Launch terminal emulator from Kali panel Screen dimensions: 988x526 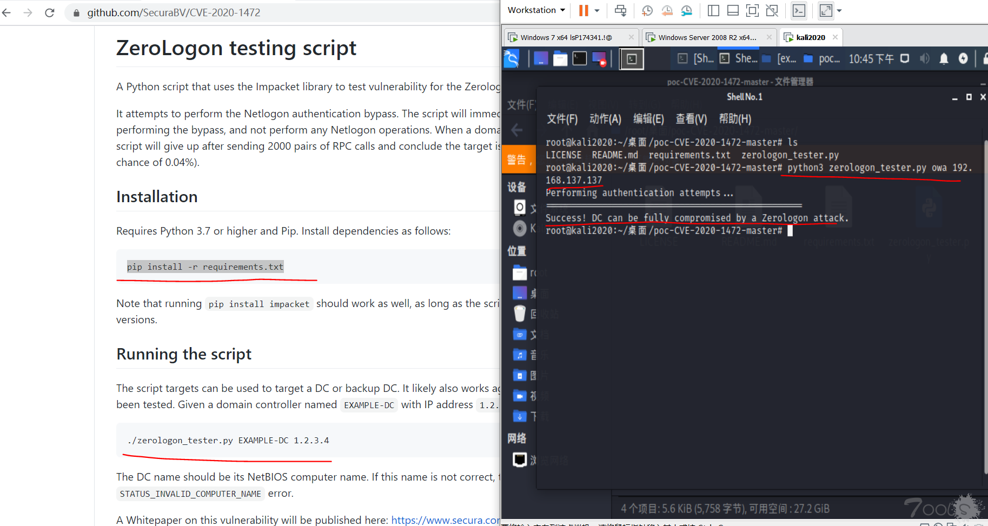pyautogui.click(x=580, y=58)
